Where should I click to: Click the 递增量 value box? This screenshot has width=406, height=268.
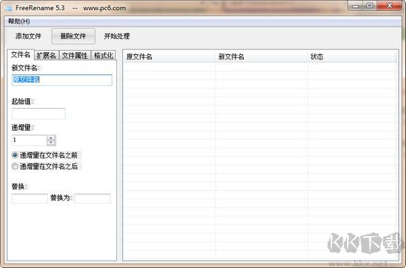29,140
